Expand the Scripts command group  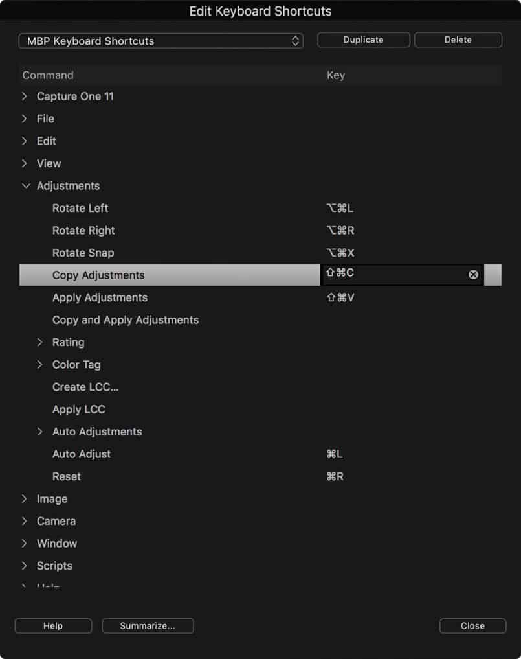tap(24, 565)
